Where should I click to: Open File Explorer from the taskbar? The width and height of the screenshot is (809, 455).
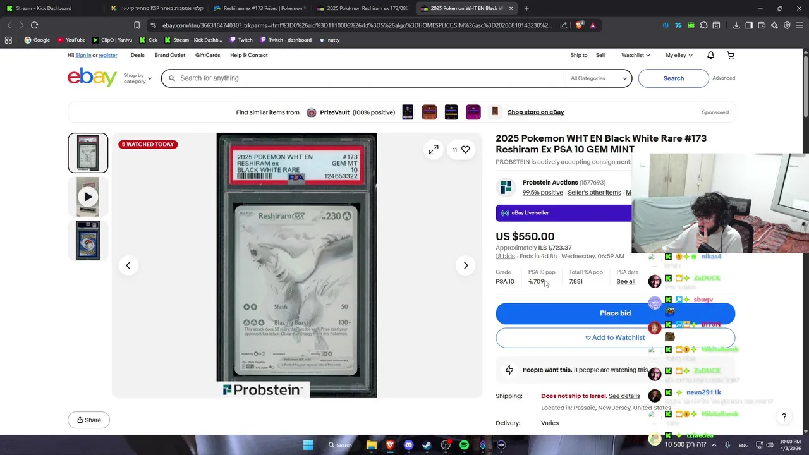(x=372, y=445)
